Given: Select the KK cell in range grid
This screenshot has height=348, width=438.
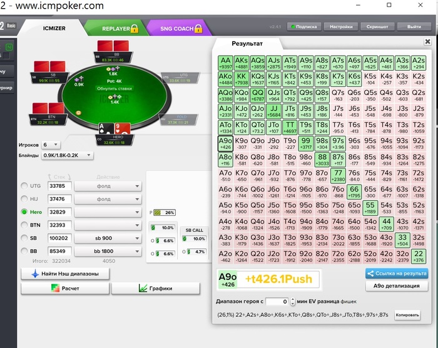Looking at the screenshot, I should point(242,79).
